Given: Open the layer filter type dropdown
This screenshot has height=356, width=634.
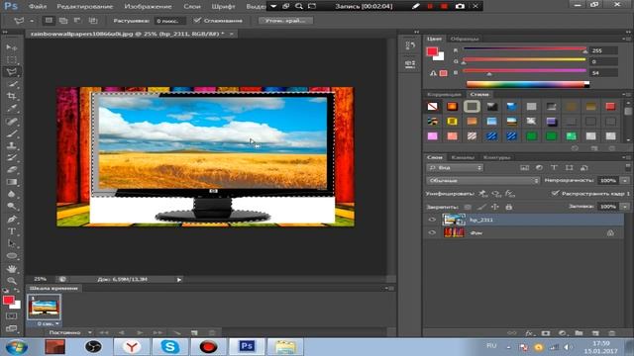Looking at the screenshot, I should point(455,167).
